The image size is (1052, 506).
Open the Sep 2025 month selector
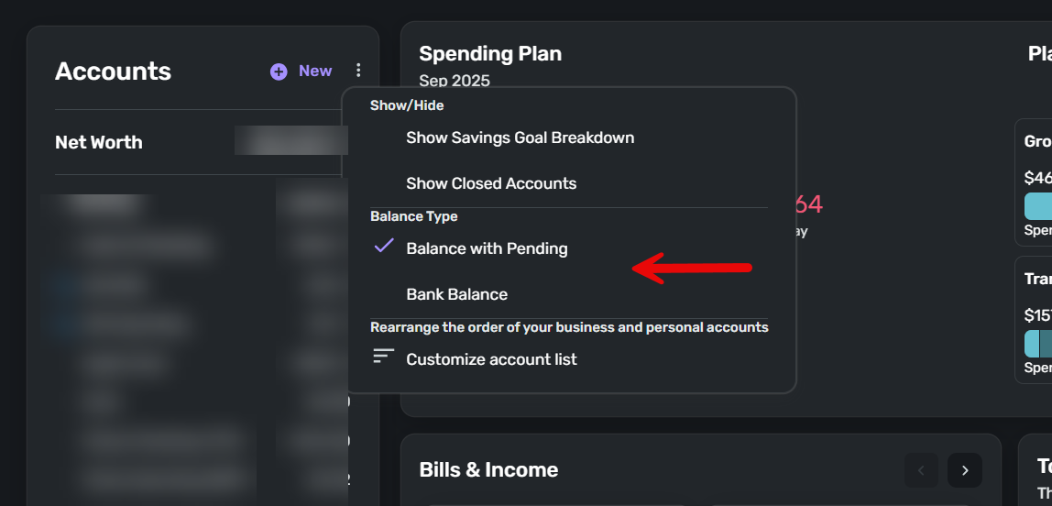455,81
